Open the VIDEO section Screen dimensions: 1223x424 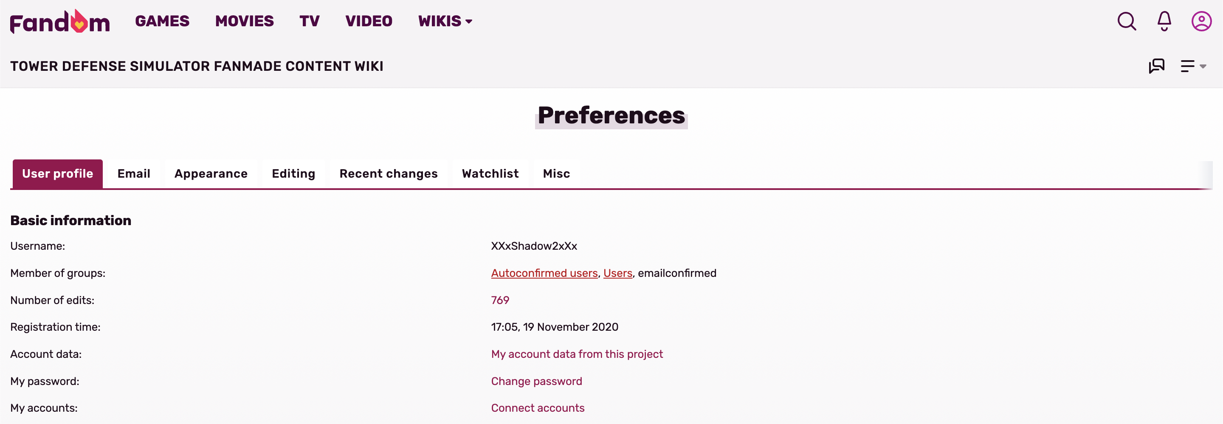[369, 21]
